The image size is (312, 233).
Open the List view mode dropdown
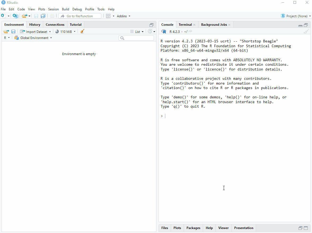137,32
